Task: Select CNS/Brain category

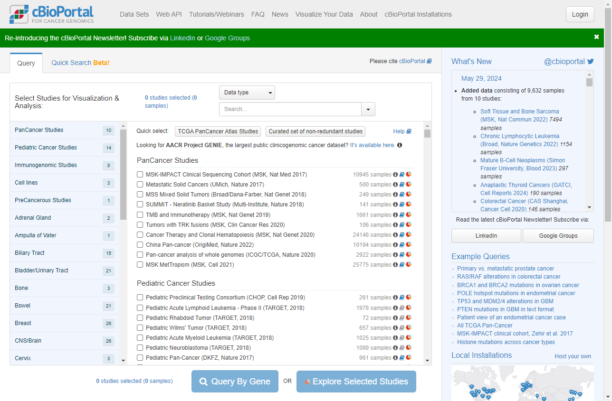Action: point(65,341)
